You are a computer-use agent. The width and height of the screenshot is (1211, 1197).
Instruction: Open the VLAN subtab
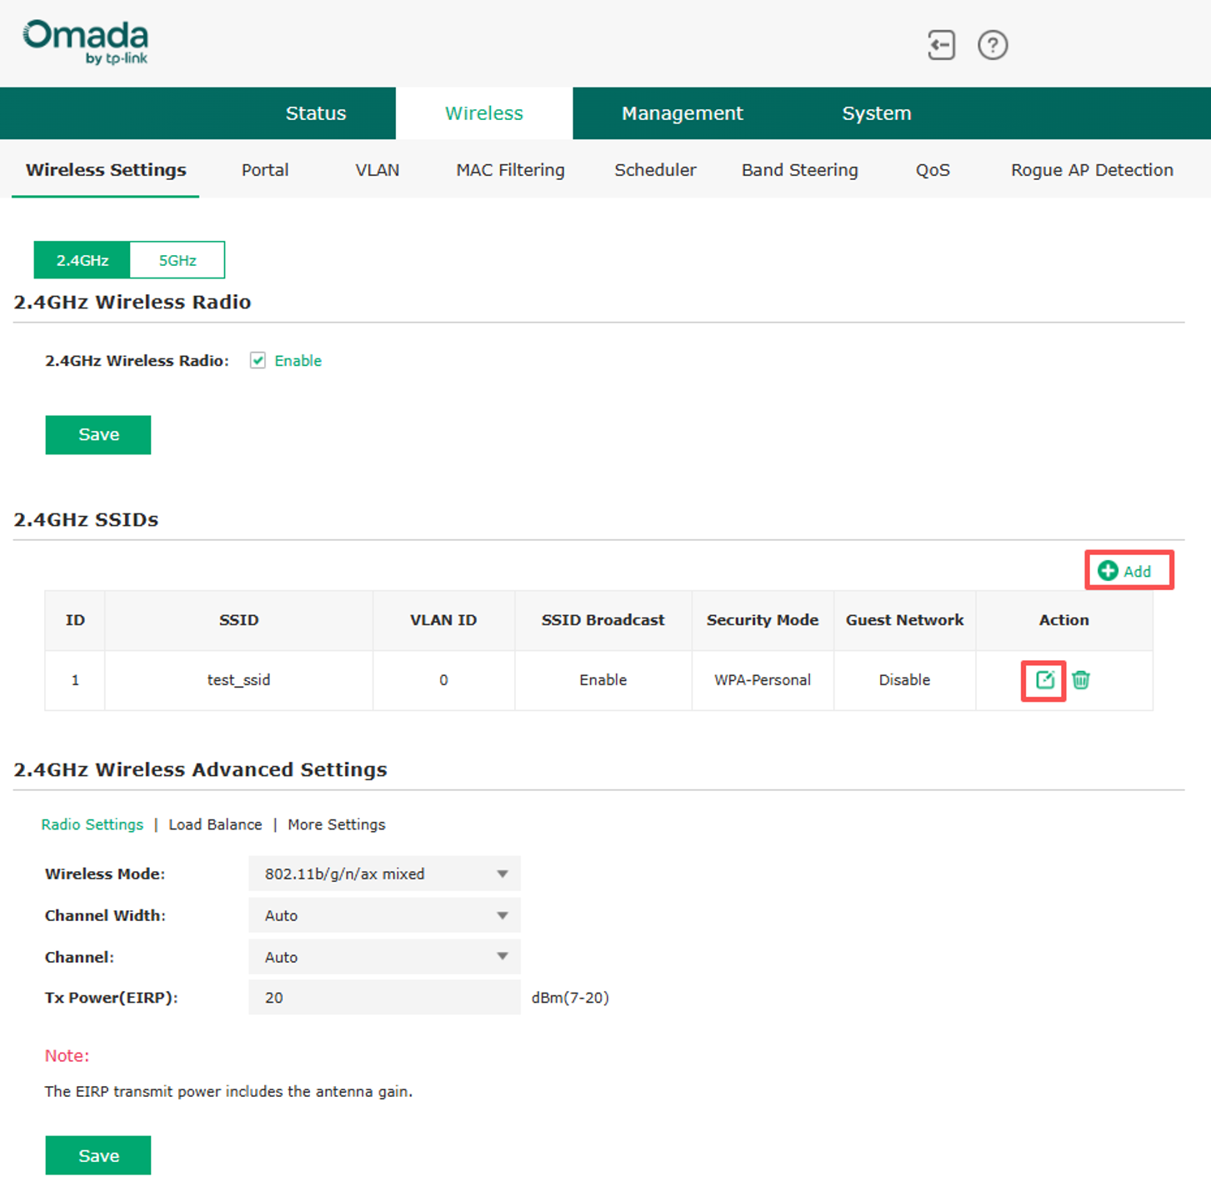[x=378, y=170]
